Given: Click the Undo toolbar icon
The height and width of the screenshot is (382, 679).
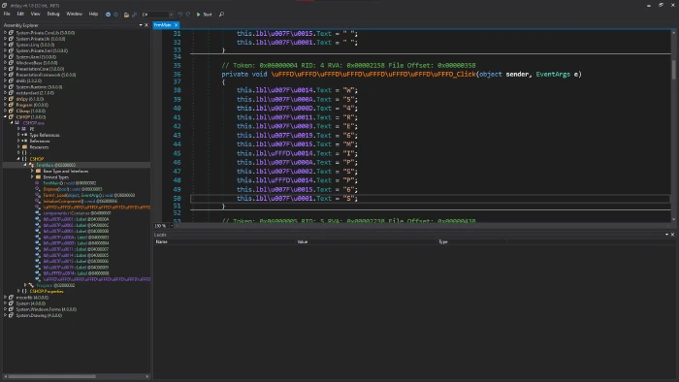Looking at the screenshot, I should (x=180, y=15).
